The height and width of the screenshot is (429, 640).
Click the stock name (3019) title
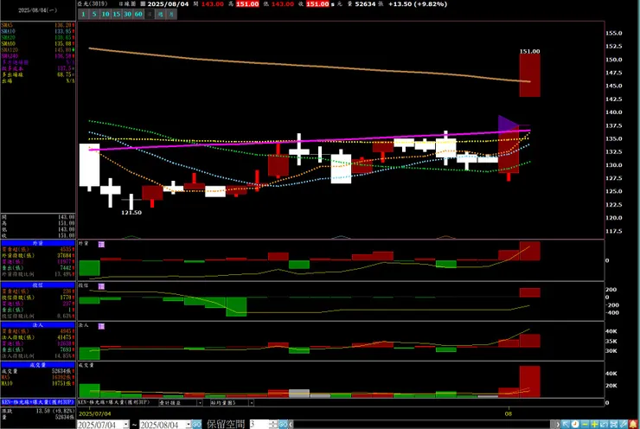(x=93, y=3)
